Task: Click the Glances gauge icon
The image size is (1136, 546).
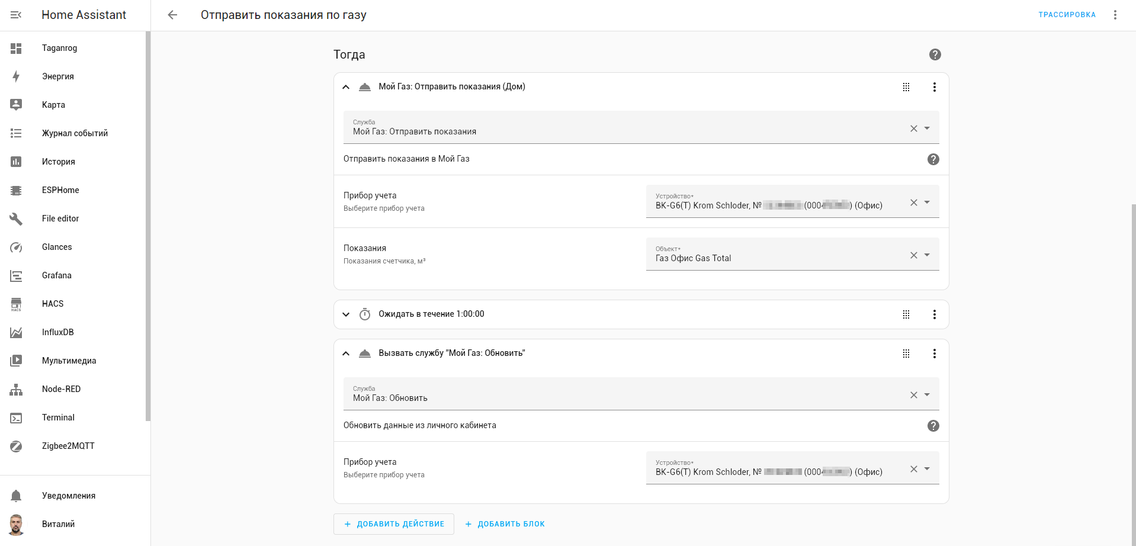Action: coord(16,247)
